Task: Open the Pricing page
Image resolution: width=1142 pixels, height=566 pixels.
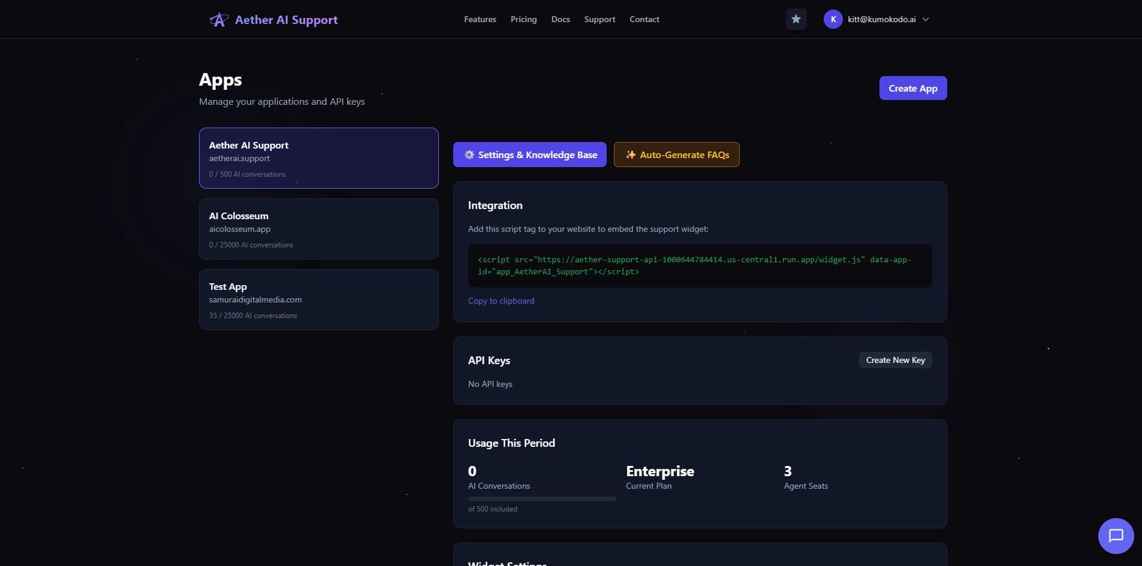Action: (x=523, y=19)
